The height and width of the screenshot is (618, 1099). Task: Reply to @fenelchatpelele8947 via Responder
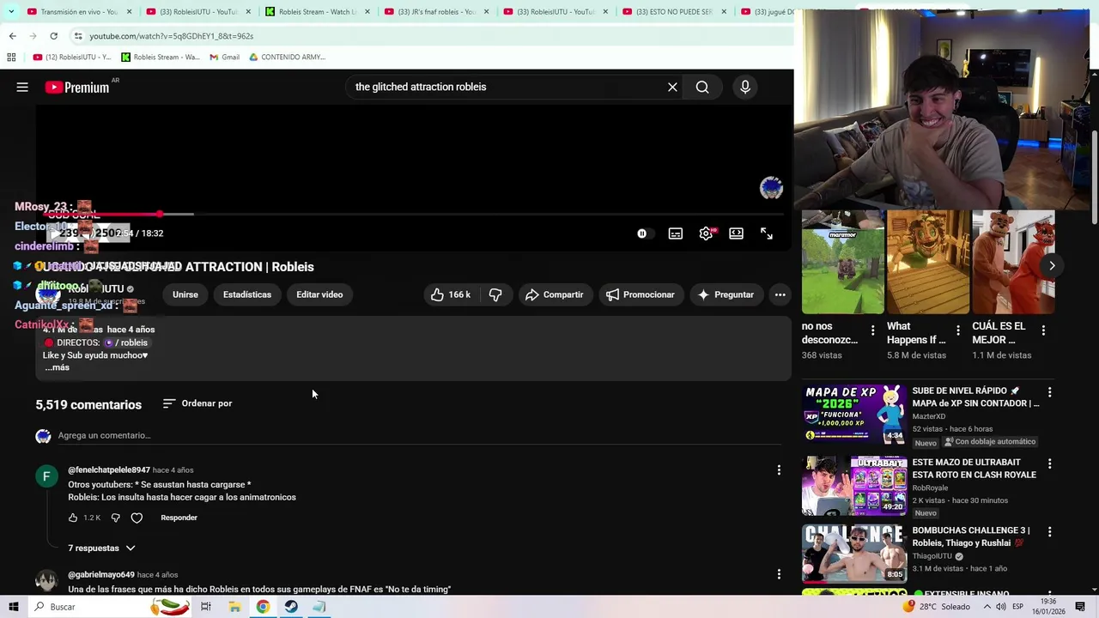[179, 518]
